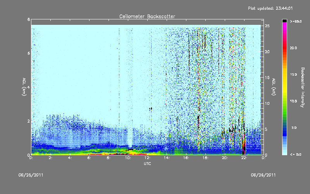
Task: Click the "Plot updated: 23:44:01" timestamp
Action: 270,8
